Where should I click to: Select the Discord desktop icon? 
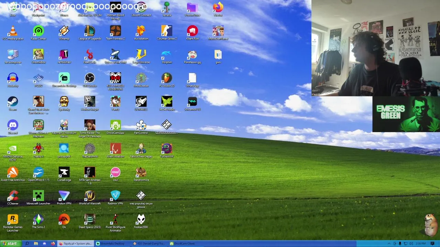click(x=13, y=127)
